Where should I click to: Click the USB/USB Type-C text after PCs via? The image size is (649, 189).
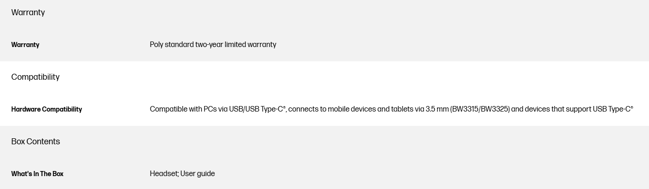(x=257, y=109)
